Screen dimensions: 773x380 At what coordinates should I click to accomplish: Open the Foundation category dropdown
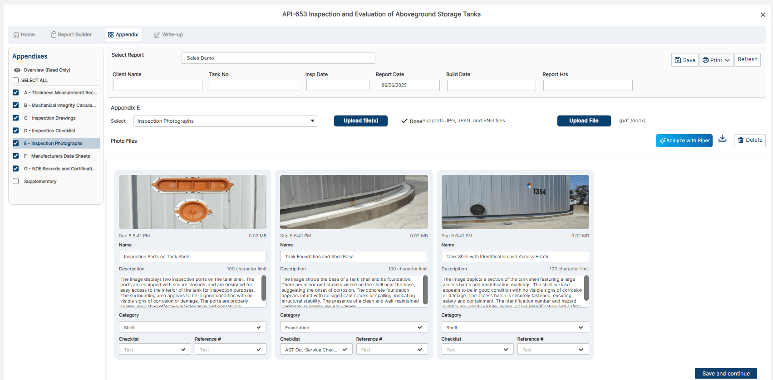[354, 327]
